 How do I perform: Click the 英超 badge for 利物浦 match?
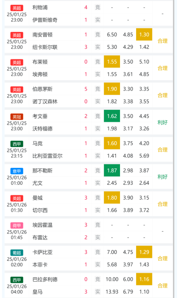(x=17, y=8)
